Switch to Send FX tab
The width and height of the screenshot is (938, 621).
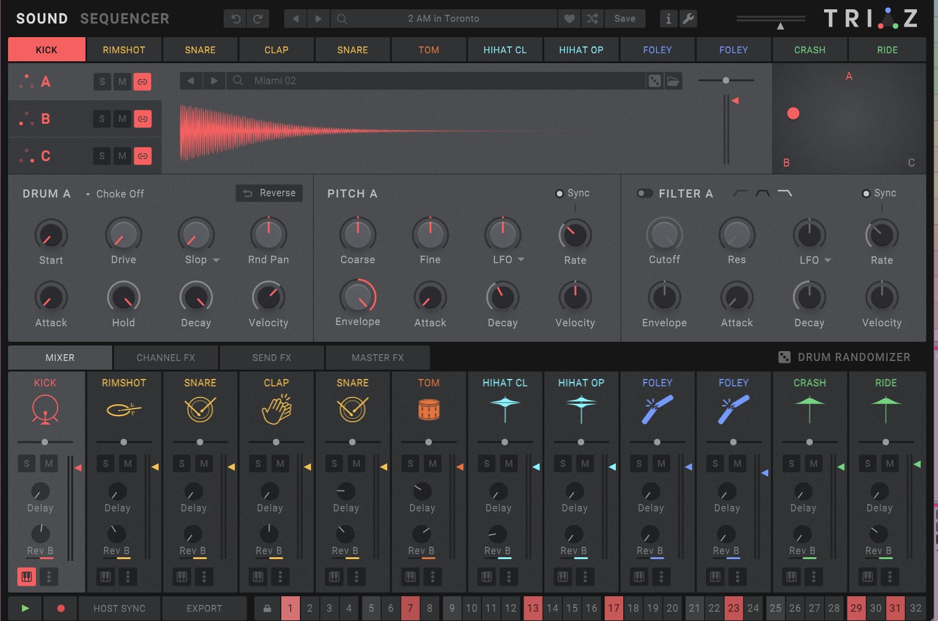(271, 358)
